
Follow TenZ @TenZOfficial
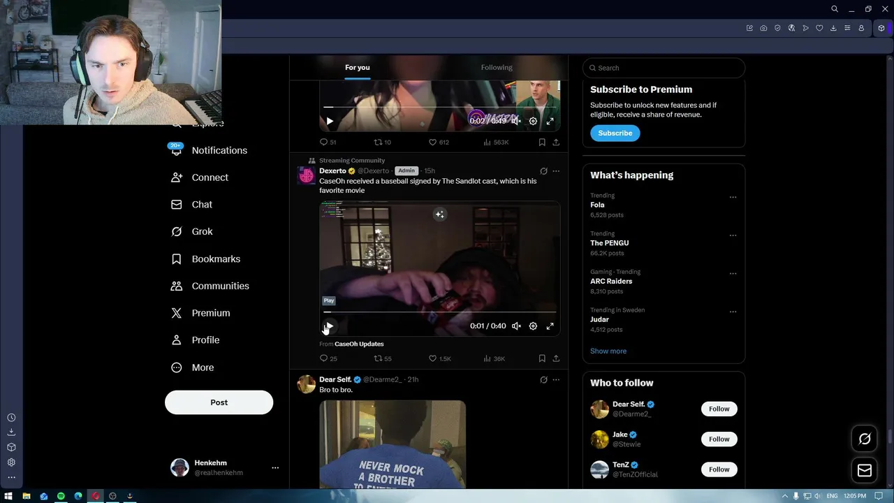719,469
